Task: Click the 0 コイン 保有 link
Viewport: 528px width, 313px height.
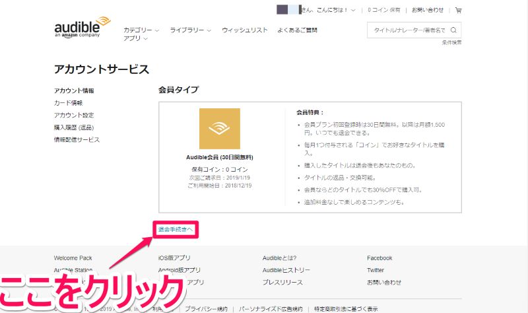Action: 384,10
